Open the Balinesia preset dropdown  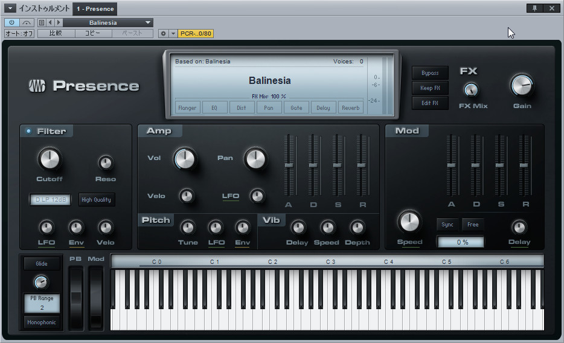108,22
